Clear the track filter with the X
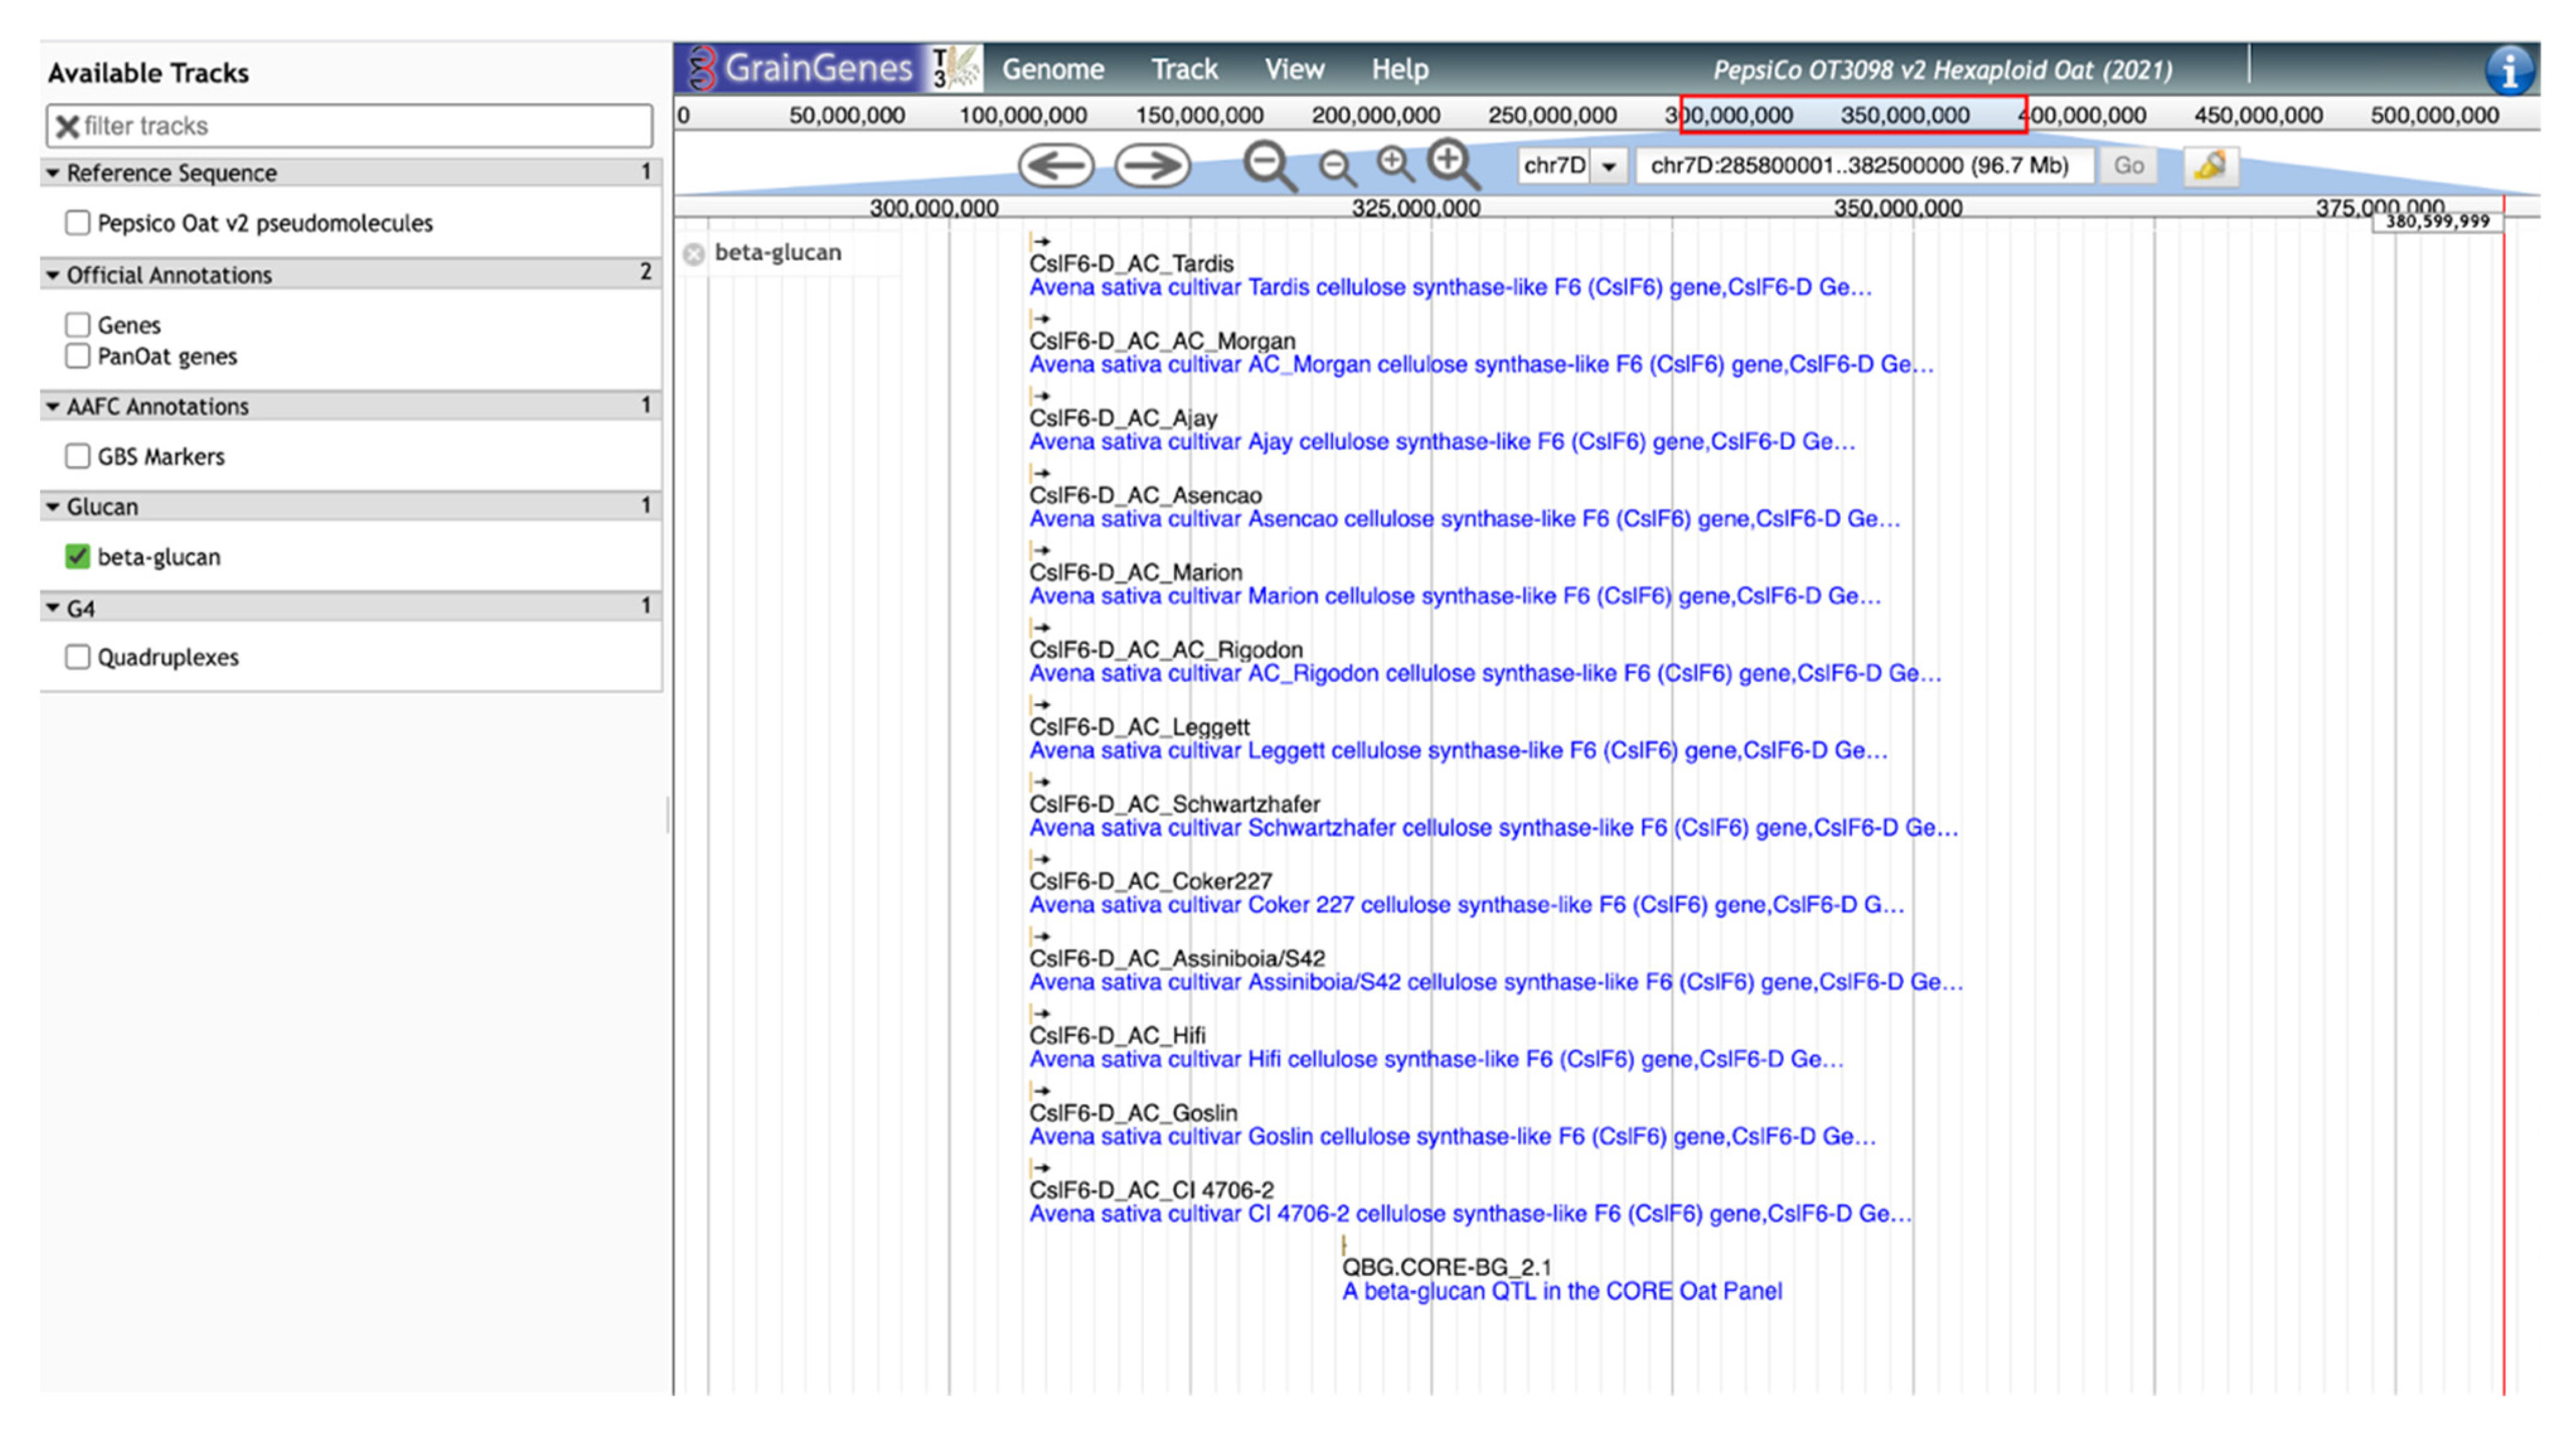Screen dimensions: 2576x1439 (67, 126)
